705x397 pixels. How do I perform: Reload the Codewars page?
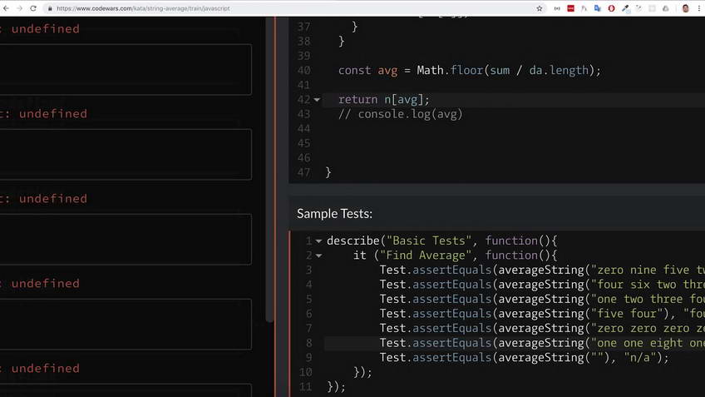point(33,8)
